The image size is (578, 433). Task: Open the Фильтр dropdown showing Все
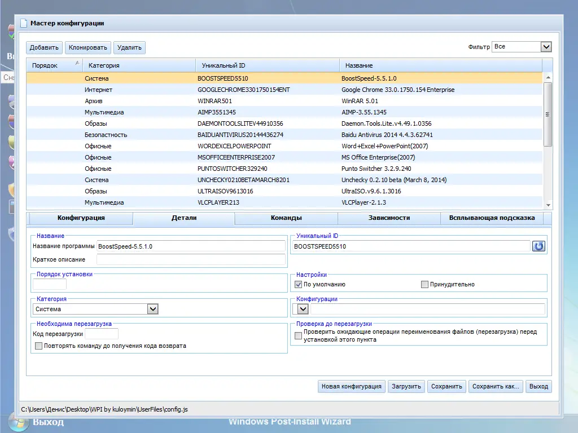(522, 47)
